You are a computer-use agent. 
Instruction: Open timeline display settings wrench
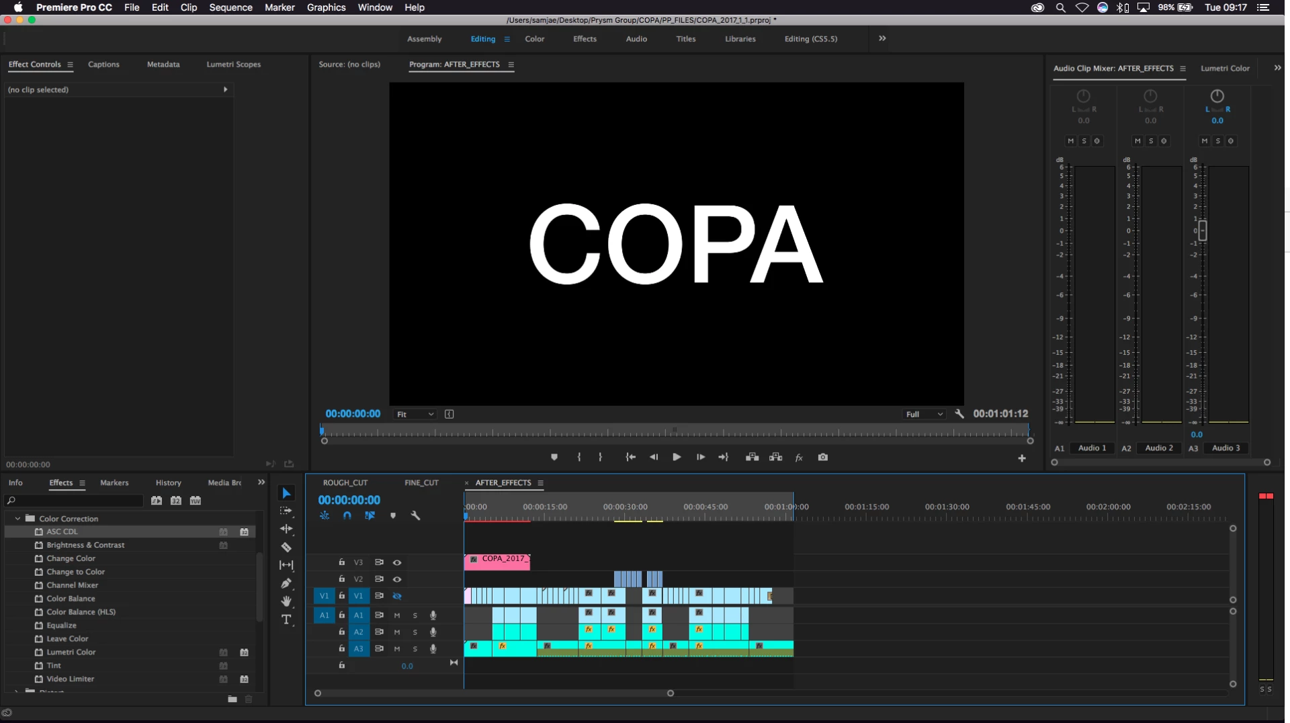[415, 515]
